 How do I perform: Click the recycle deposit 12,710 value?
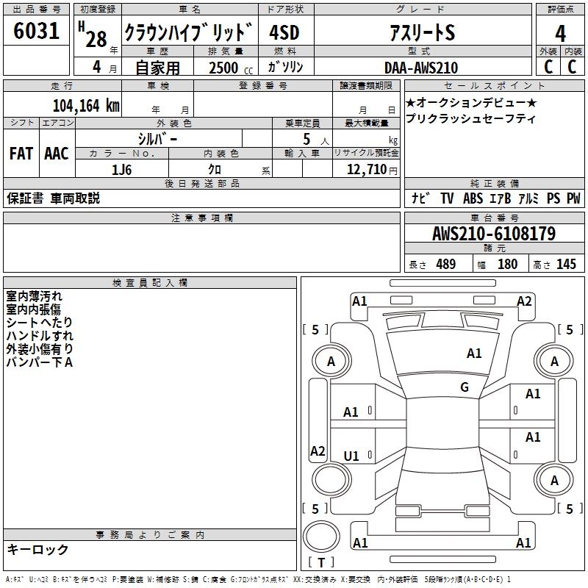coord(366,170)
